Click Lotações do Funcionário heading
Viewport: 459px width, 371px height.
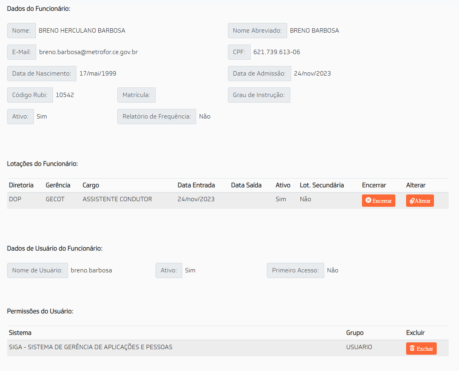(43, 164)
